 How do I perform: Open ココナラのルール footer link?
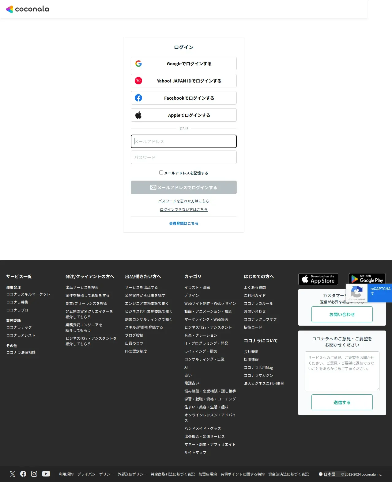pyautogui.click(x=258, y=304)
